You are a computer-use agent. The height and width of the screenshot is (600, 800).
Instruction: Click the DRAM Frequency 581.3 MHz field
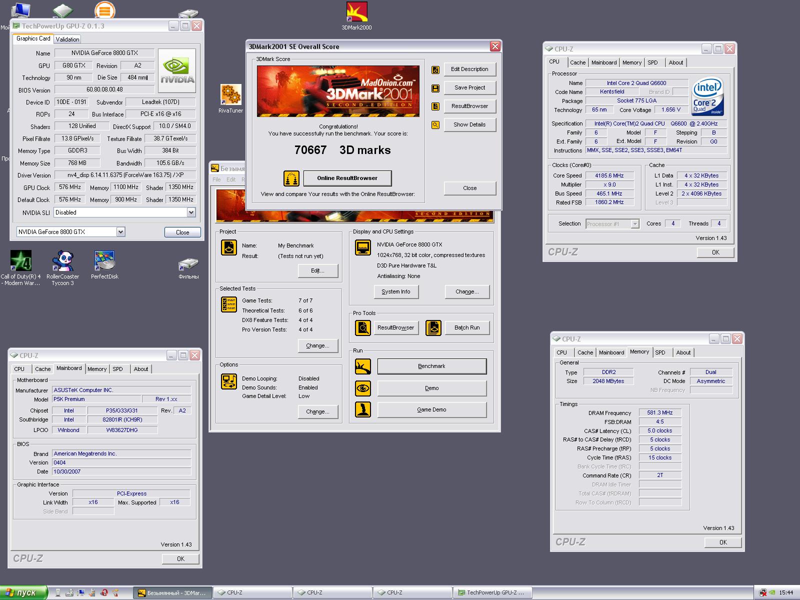[x=660, y=413]
